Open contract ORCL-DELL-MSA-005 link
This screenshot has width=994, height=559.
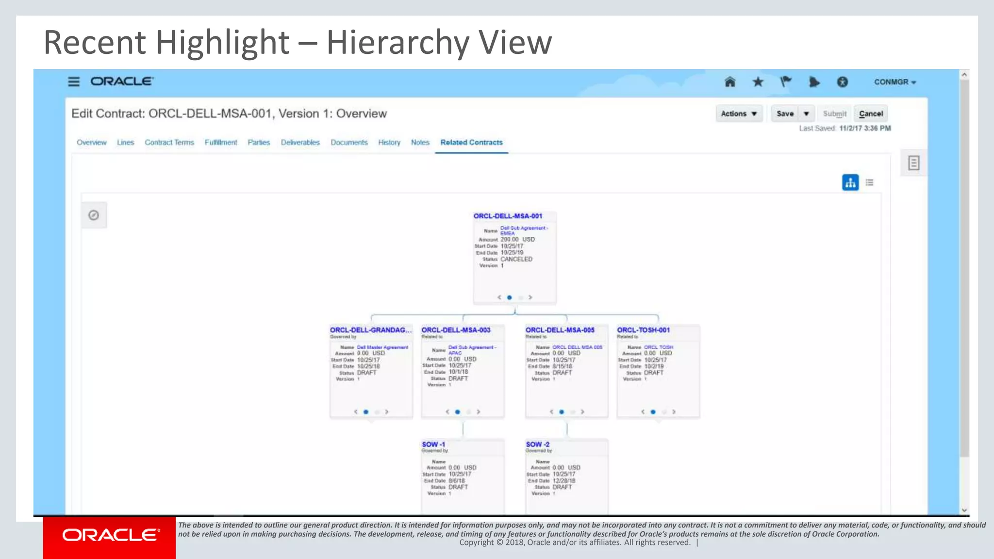tap(560, 330)
